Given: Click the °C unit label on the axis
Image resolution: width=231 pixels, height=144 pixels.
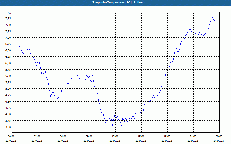Looking at the screenshot, I should click(9, 13).
